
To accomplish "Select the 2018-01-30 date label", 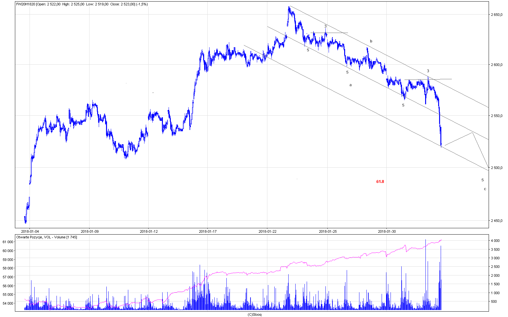I will (387, 231).
